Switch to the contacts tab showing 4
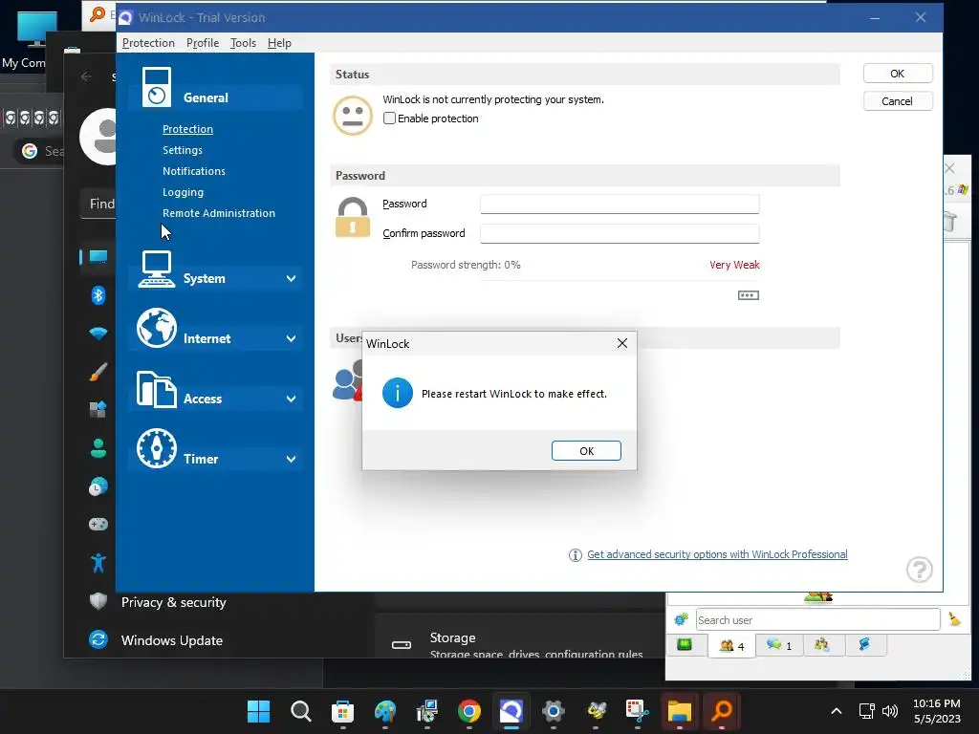 [x=731, y=645]
